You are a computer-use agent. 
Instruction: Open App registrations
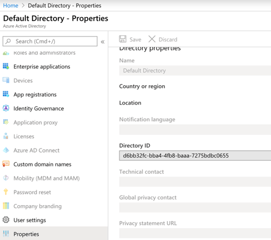click(x=35, y=94)
